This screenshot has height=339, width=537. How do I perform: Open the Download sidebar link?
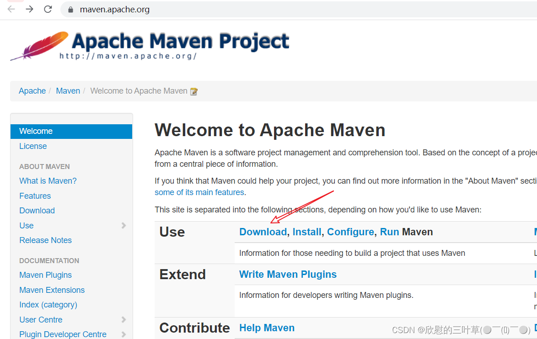[37, 210]
